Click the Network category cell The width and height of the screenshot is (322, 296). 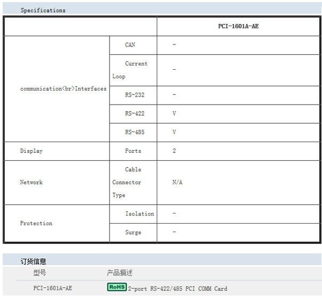pos(31,182)
